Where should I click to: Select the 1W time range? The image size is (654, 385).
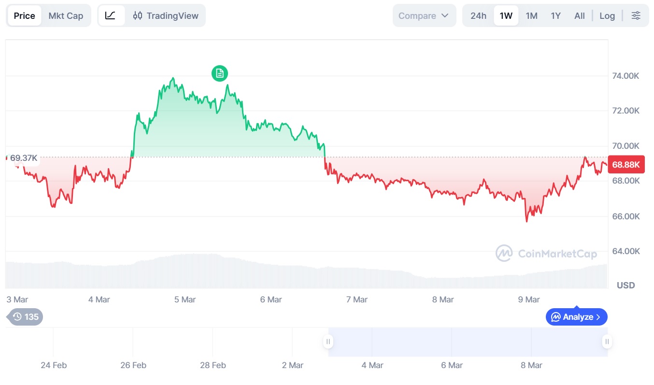point(506,15)
